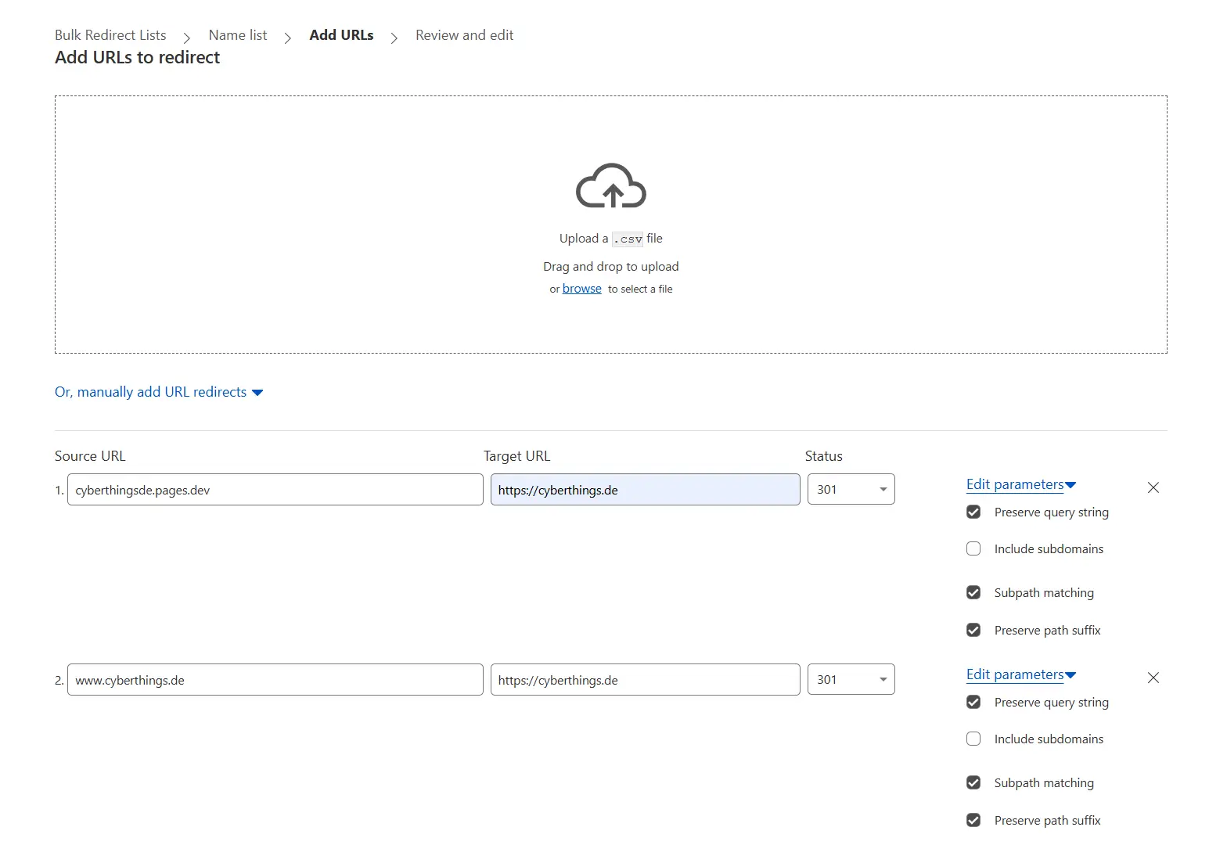This screenshot has height=845, width=1227.
Task: Remove redirect row 2 with X icon
Action: 1153,678
